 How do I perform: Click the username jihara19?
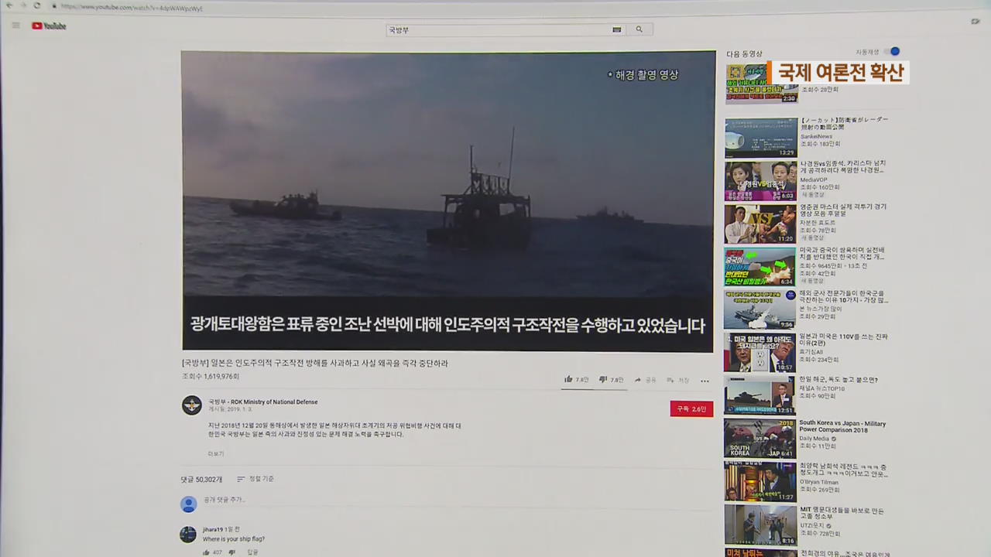pyautogui.click(x=213, y=529)
